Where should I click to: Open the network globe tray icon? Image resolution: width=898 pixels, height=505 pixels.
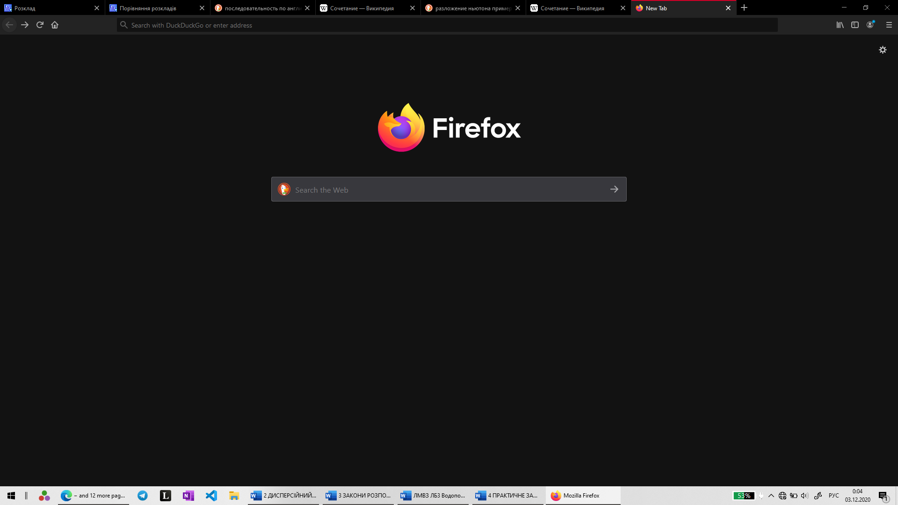click(x=782, y=496)
